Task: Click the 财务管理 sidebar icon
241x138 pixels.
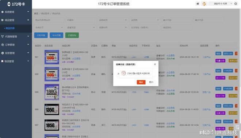Action: [3, 53]
